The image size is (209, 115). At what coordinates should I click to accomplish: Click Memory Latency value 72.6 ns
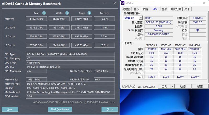pos(104,19)
